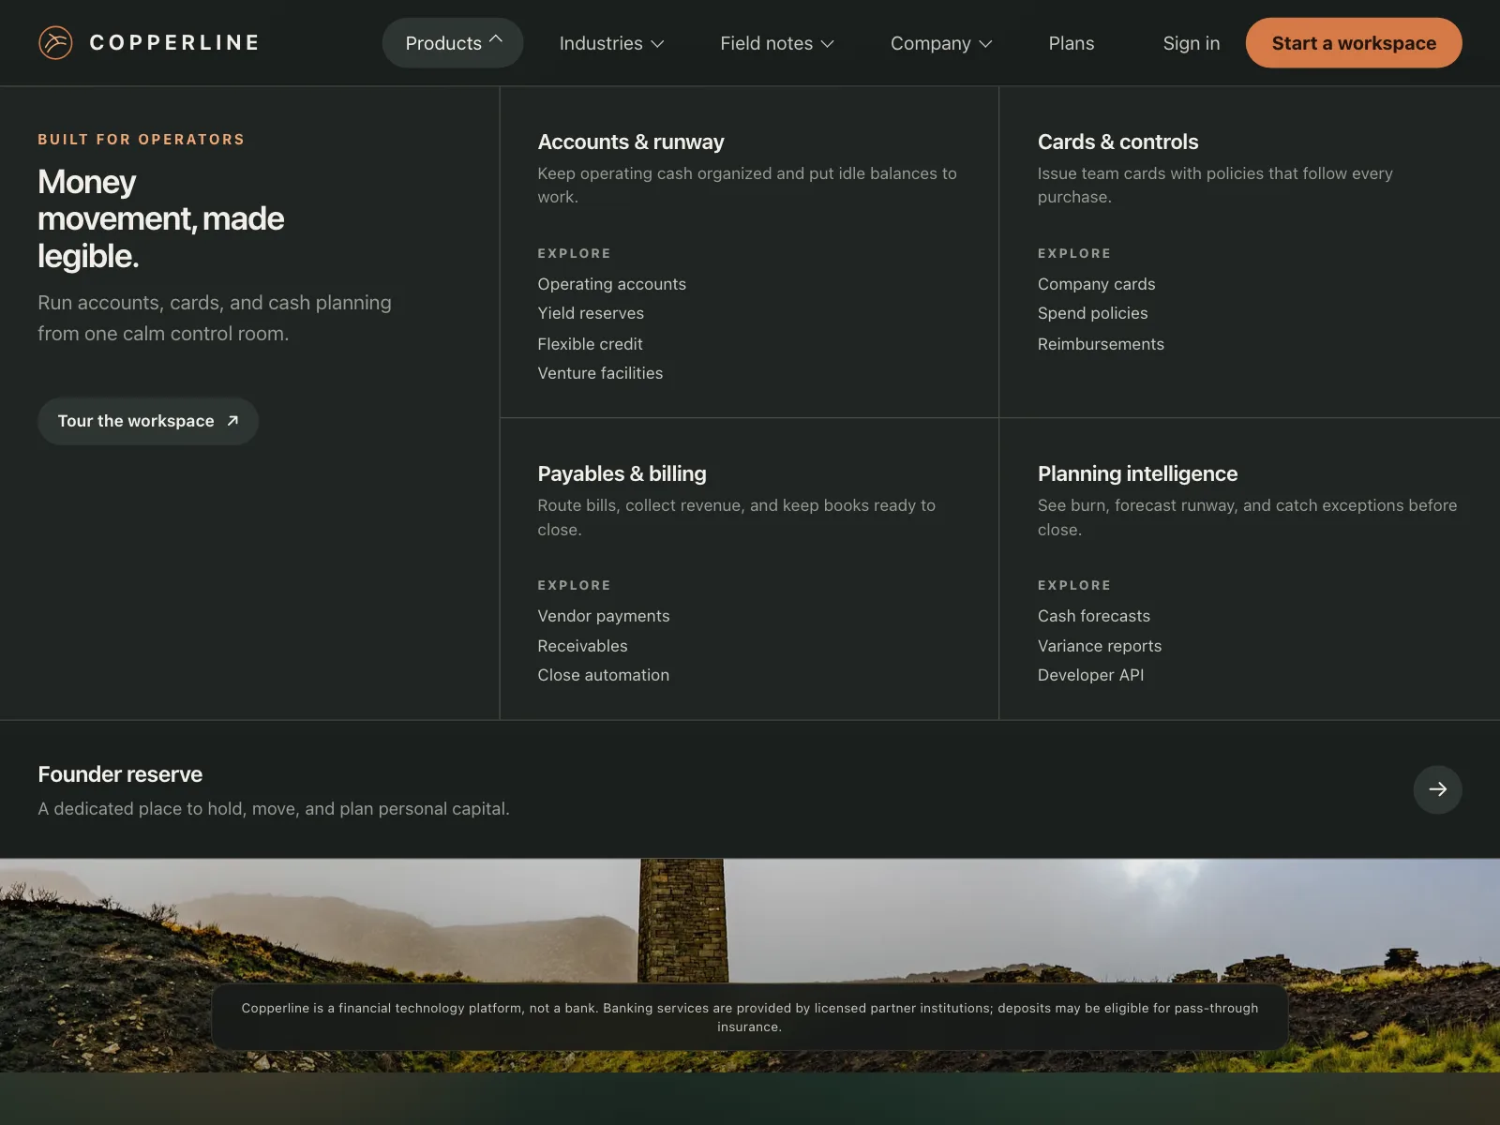Click the "See burn, forecast runway" description
This screenshot has height=1125, width=1500.
click(1247, 517)
